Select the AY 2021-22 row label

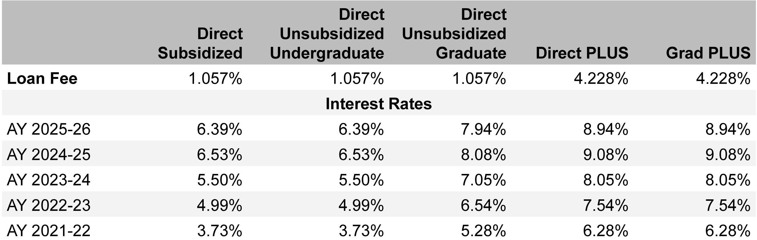pos(48,231)
